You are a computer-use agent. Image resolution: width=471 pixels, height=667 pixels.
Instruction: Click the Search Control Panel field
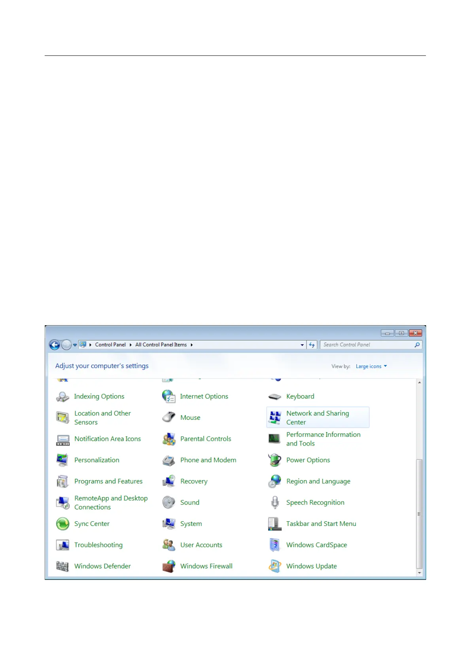tap(371, 345)
